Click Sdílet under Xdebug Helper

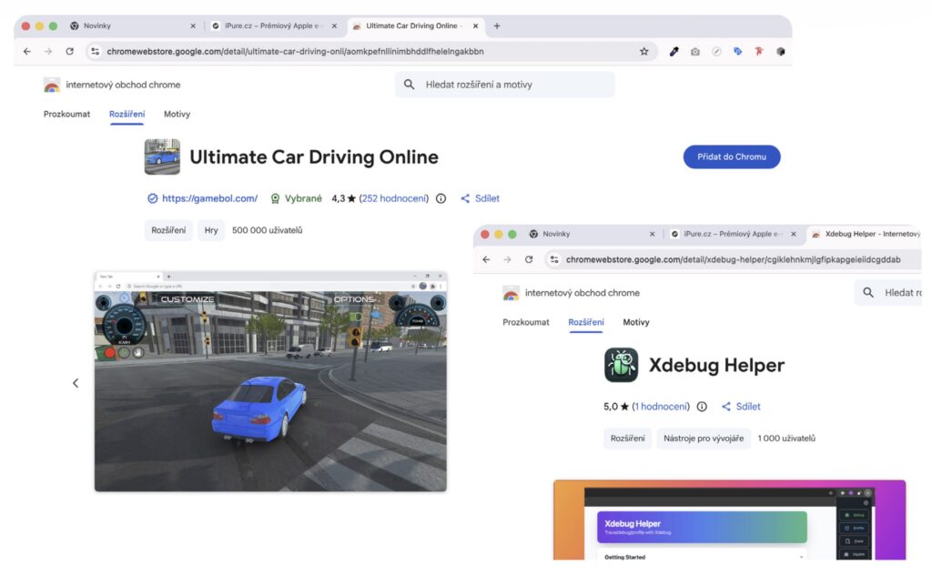click(x=741, y=407)
